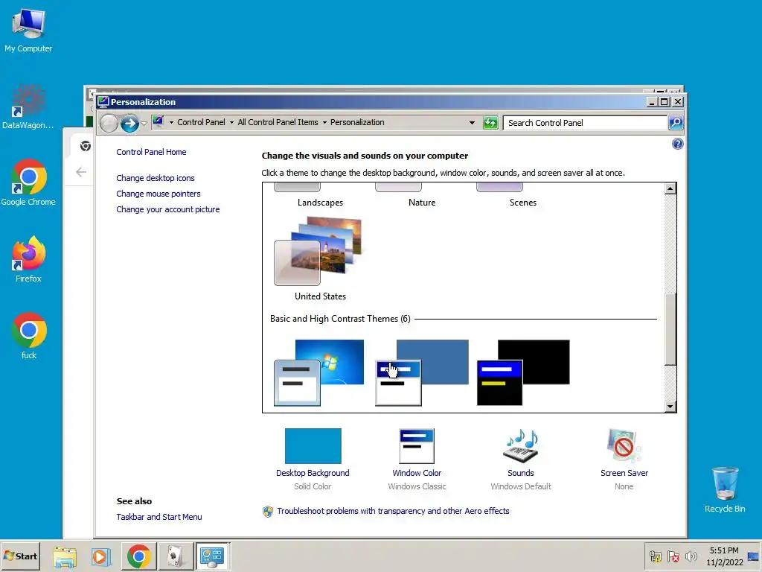Click the search magnifier button
This screenshot has width=762, height=572.
(x=676, y=123)
